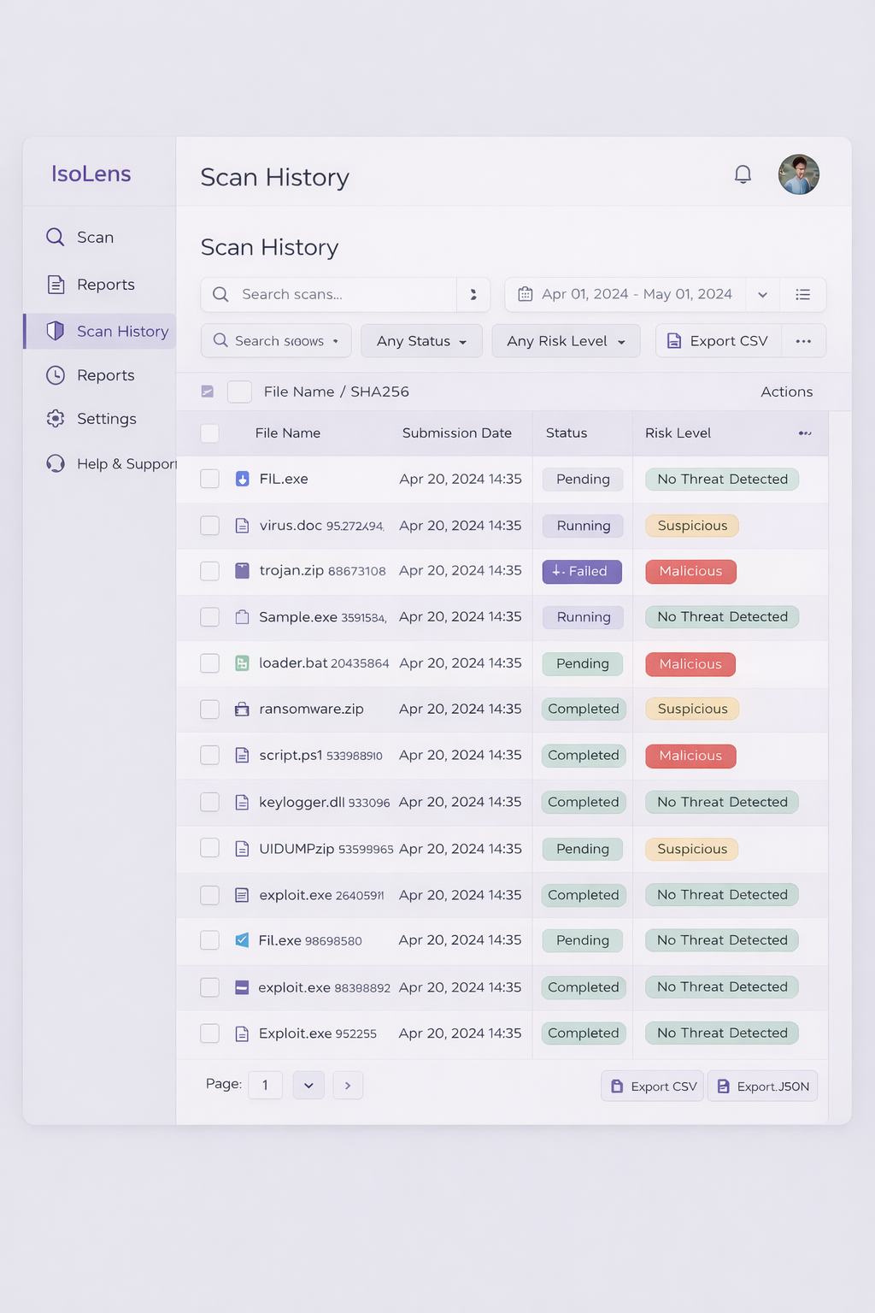The height and width of the screenshot is (1313, 875).
Task: Check the checkbox next to virus.doc
Action: pos(209,525)
